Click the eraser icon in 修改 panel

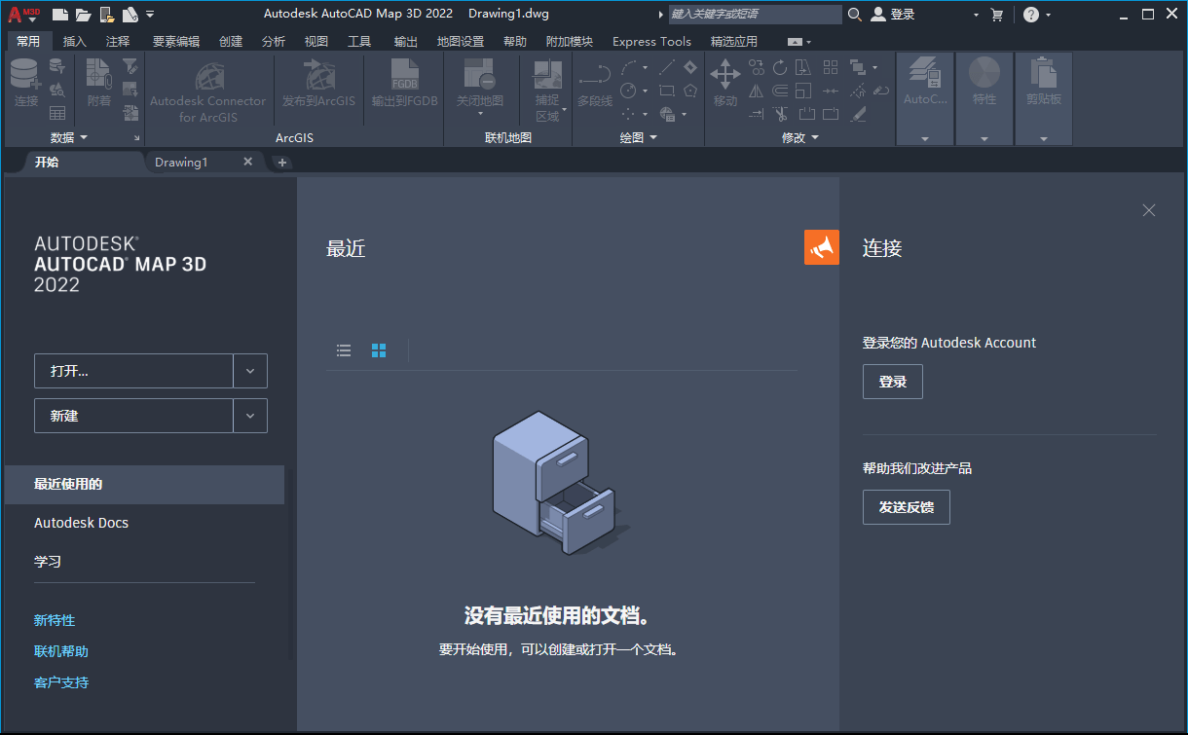[858, 114]
